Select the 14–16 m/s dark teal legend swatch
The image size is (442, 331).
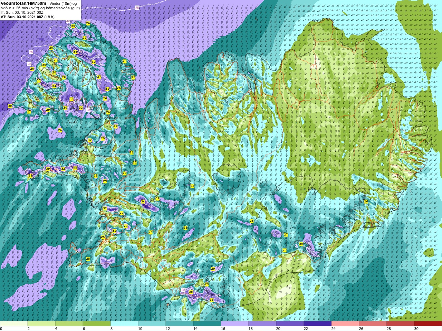[x=207, y=324]
